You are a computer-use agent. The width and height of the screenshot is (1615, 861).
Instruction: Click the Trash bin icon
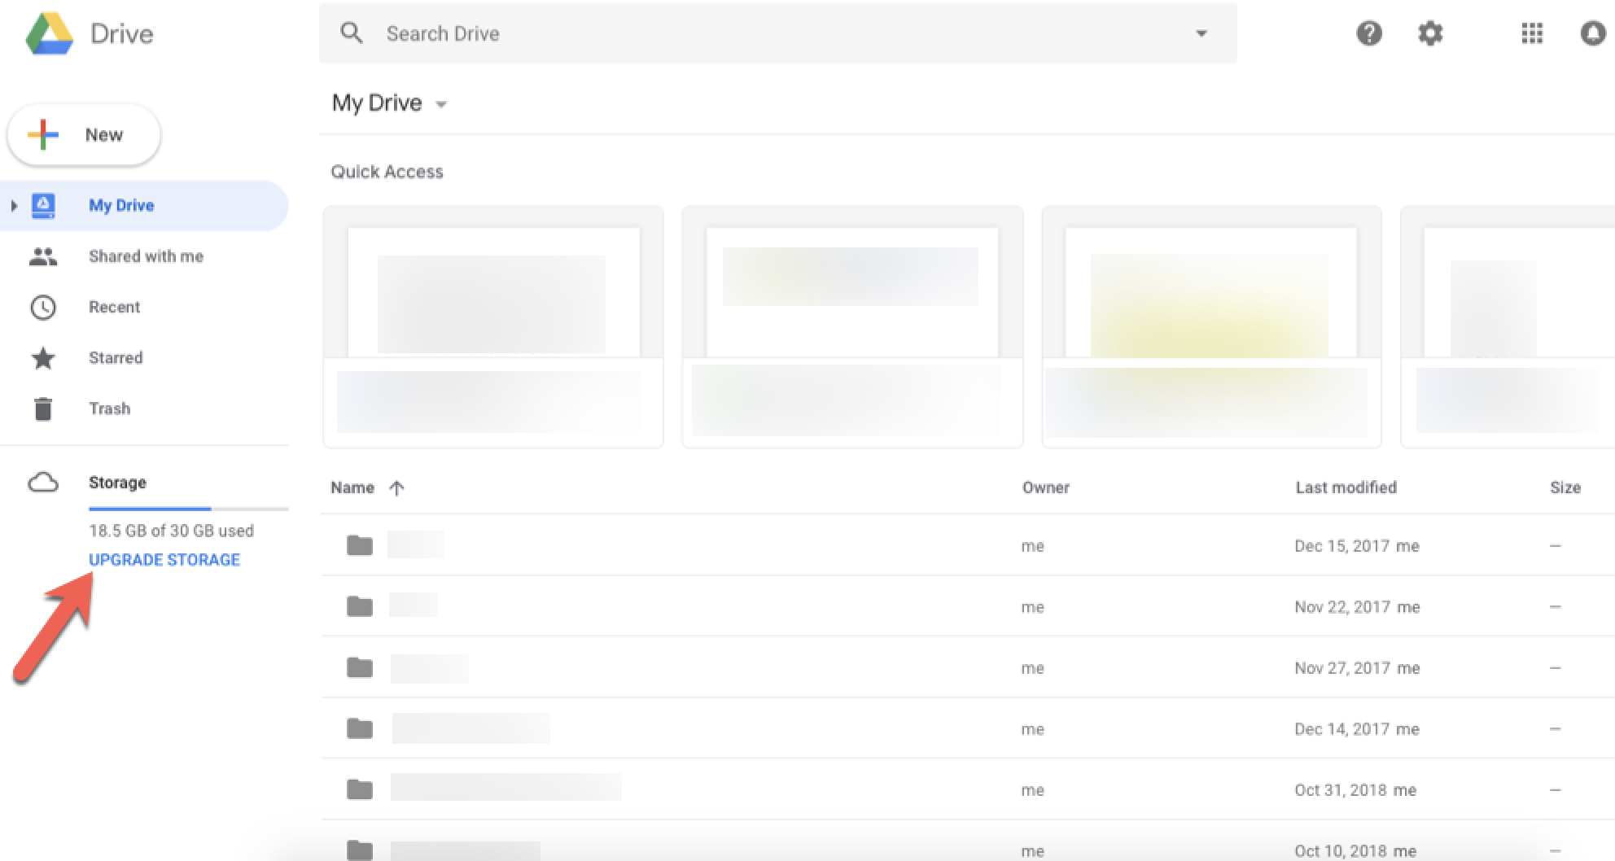[43, 409]
